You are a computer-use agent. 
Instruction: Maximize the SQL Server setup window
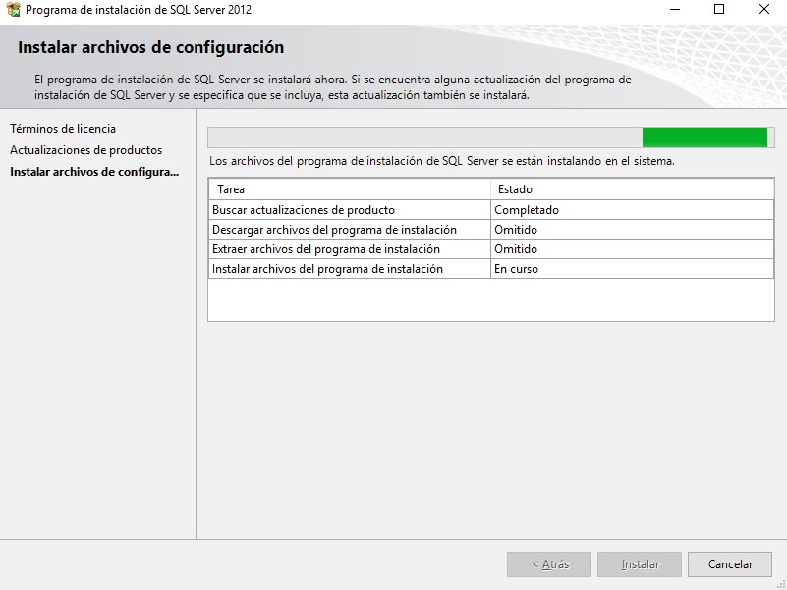click(719, 9)
